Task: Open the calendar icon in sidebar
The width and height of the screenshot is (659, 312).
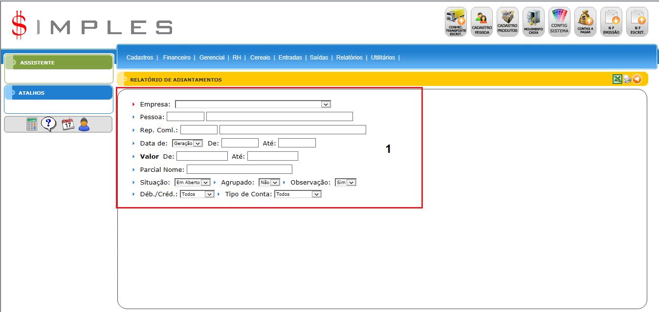Action: coord(67,124)
